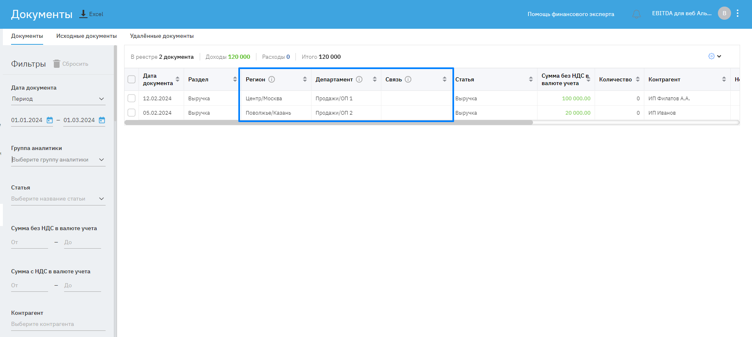Switch to Удалённые документы tab
The width and height of the screenshot is (752, 337).
click(x=162, y=36)
